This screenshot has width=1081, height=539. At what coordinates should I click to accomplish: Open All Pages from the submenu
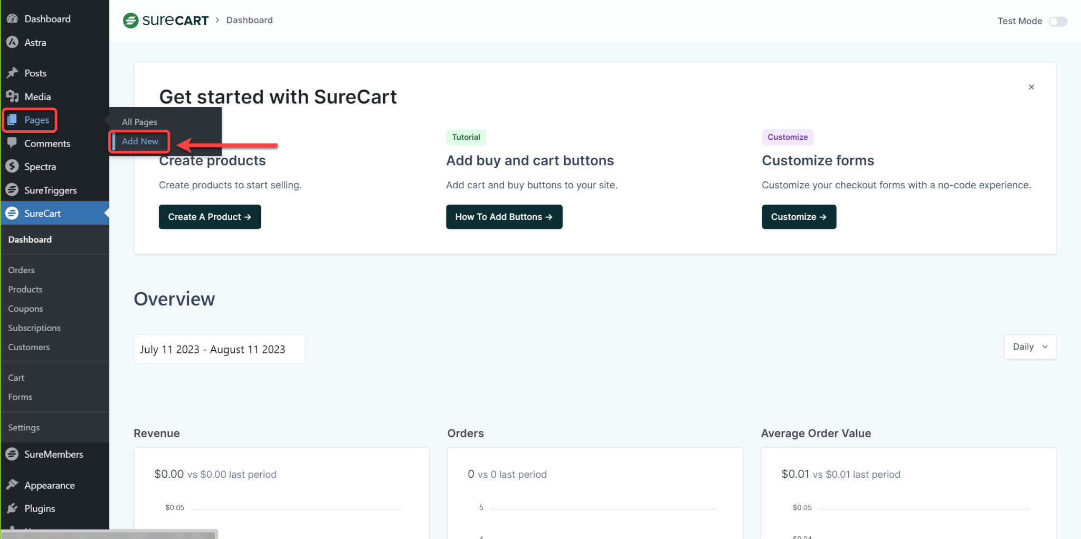tap(139, 122)
